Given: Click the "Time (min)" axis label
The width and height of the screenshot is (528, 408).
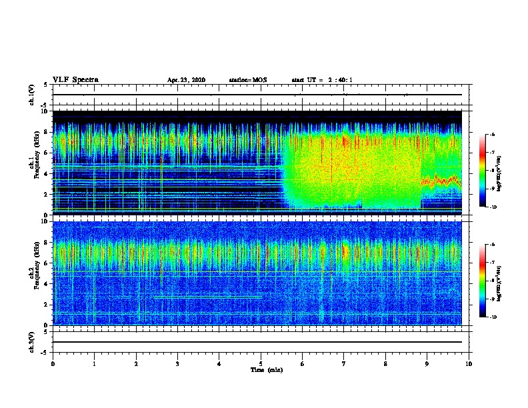Looking at the screenshot, I should click(x=267, y=370).
